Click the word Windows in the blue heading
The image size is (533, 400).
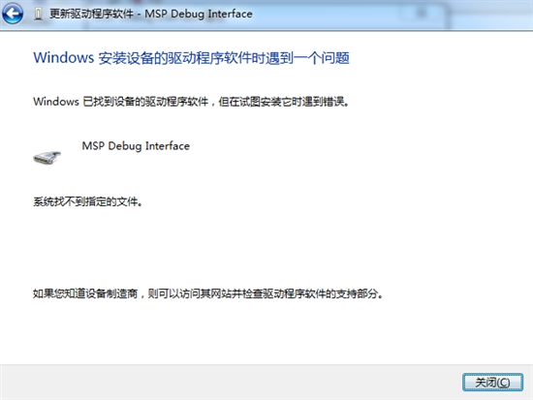[x=64, y=57]
